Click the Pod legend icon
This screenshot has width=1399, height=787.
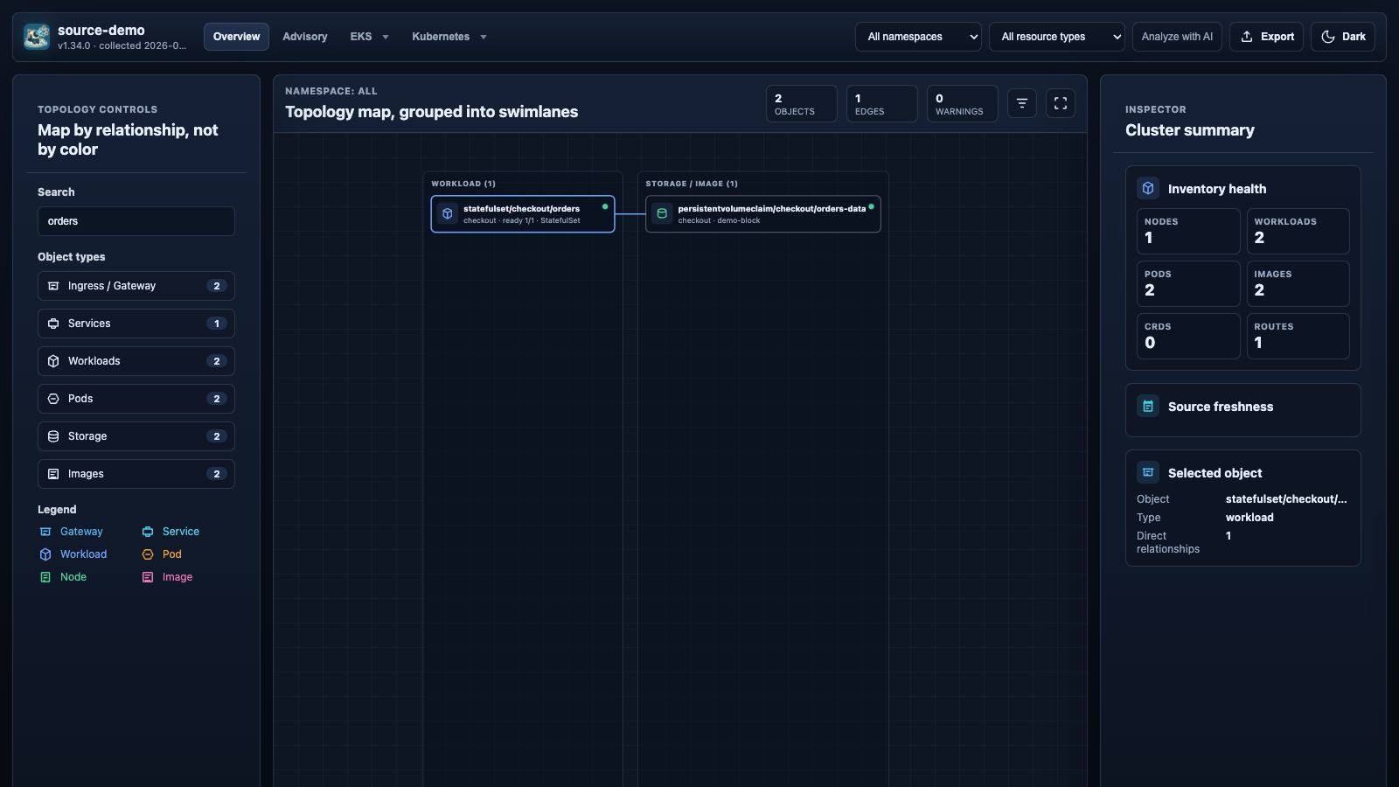pos(148,554)
